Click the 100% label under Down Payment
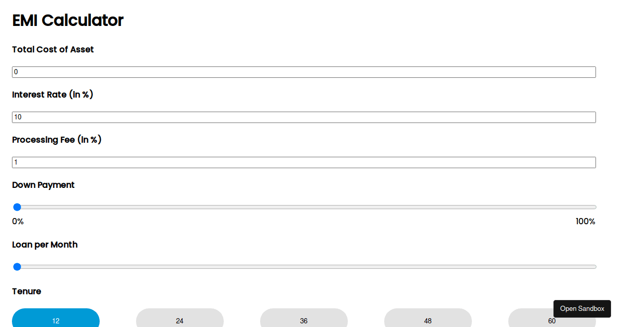623x327 pixels. 585,221
